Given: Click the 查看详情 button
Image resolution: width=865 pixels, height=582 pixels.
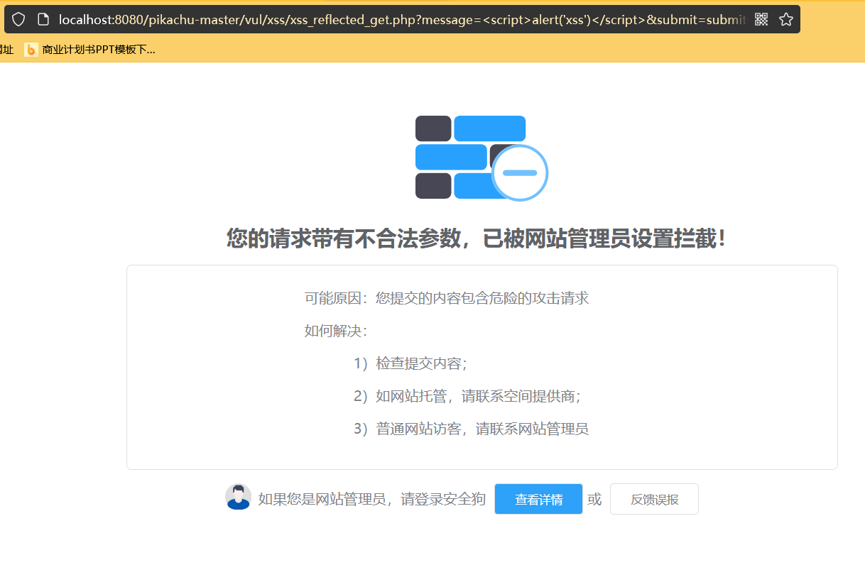Looking at the screenshot, I should (538, 499).
